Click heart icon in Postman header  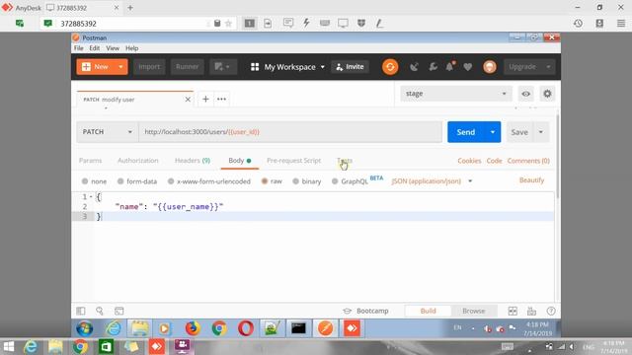[467, 67]
